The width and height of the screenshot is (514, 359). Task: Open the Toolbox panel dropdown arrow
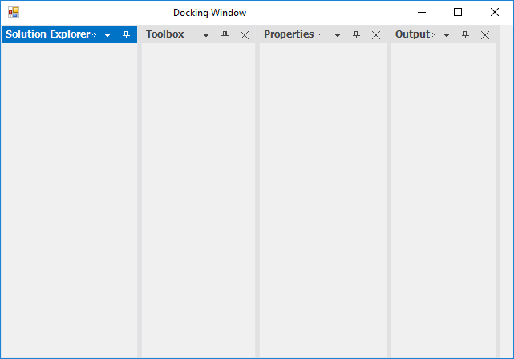tap(206, 35)
